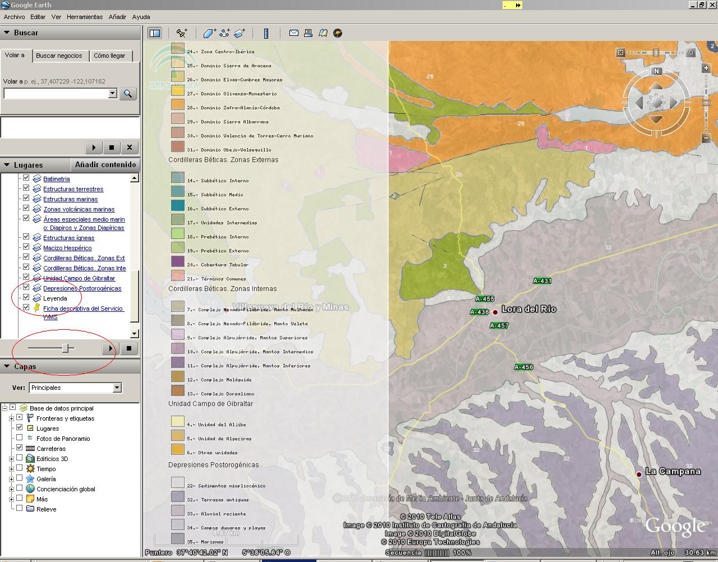Open the Ver Principales dropdown
The image size is (718, 562).
click(x=117, y=388)
